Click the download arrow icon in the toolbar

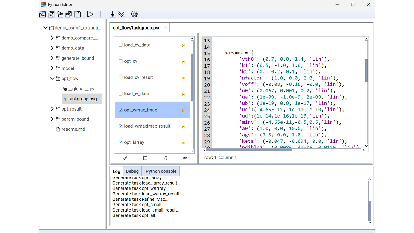tap(112, 14)
